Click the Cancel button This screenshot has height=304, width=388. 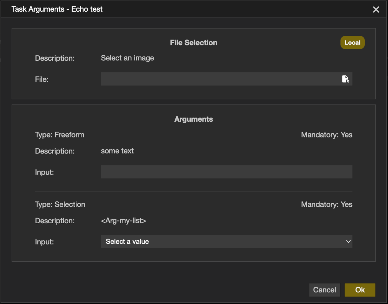[x=325, y=290]
